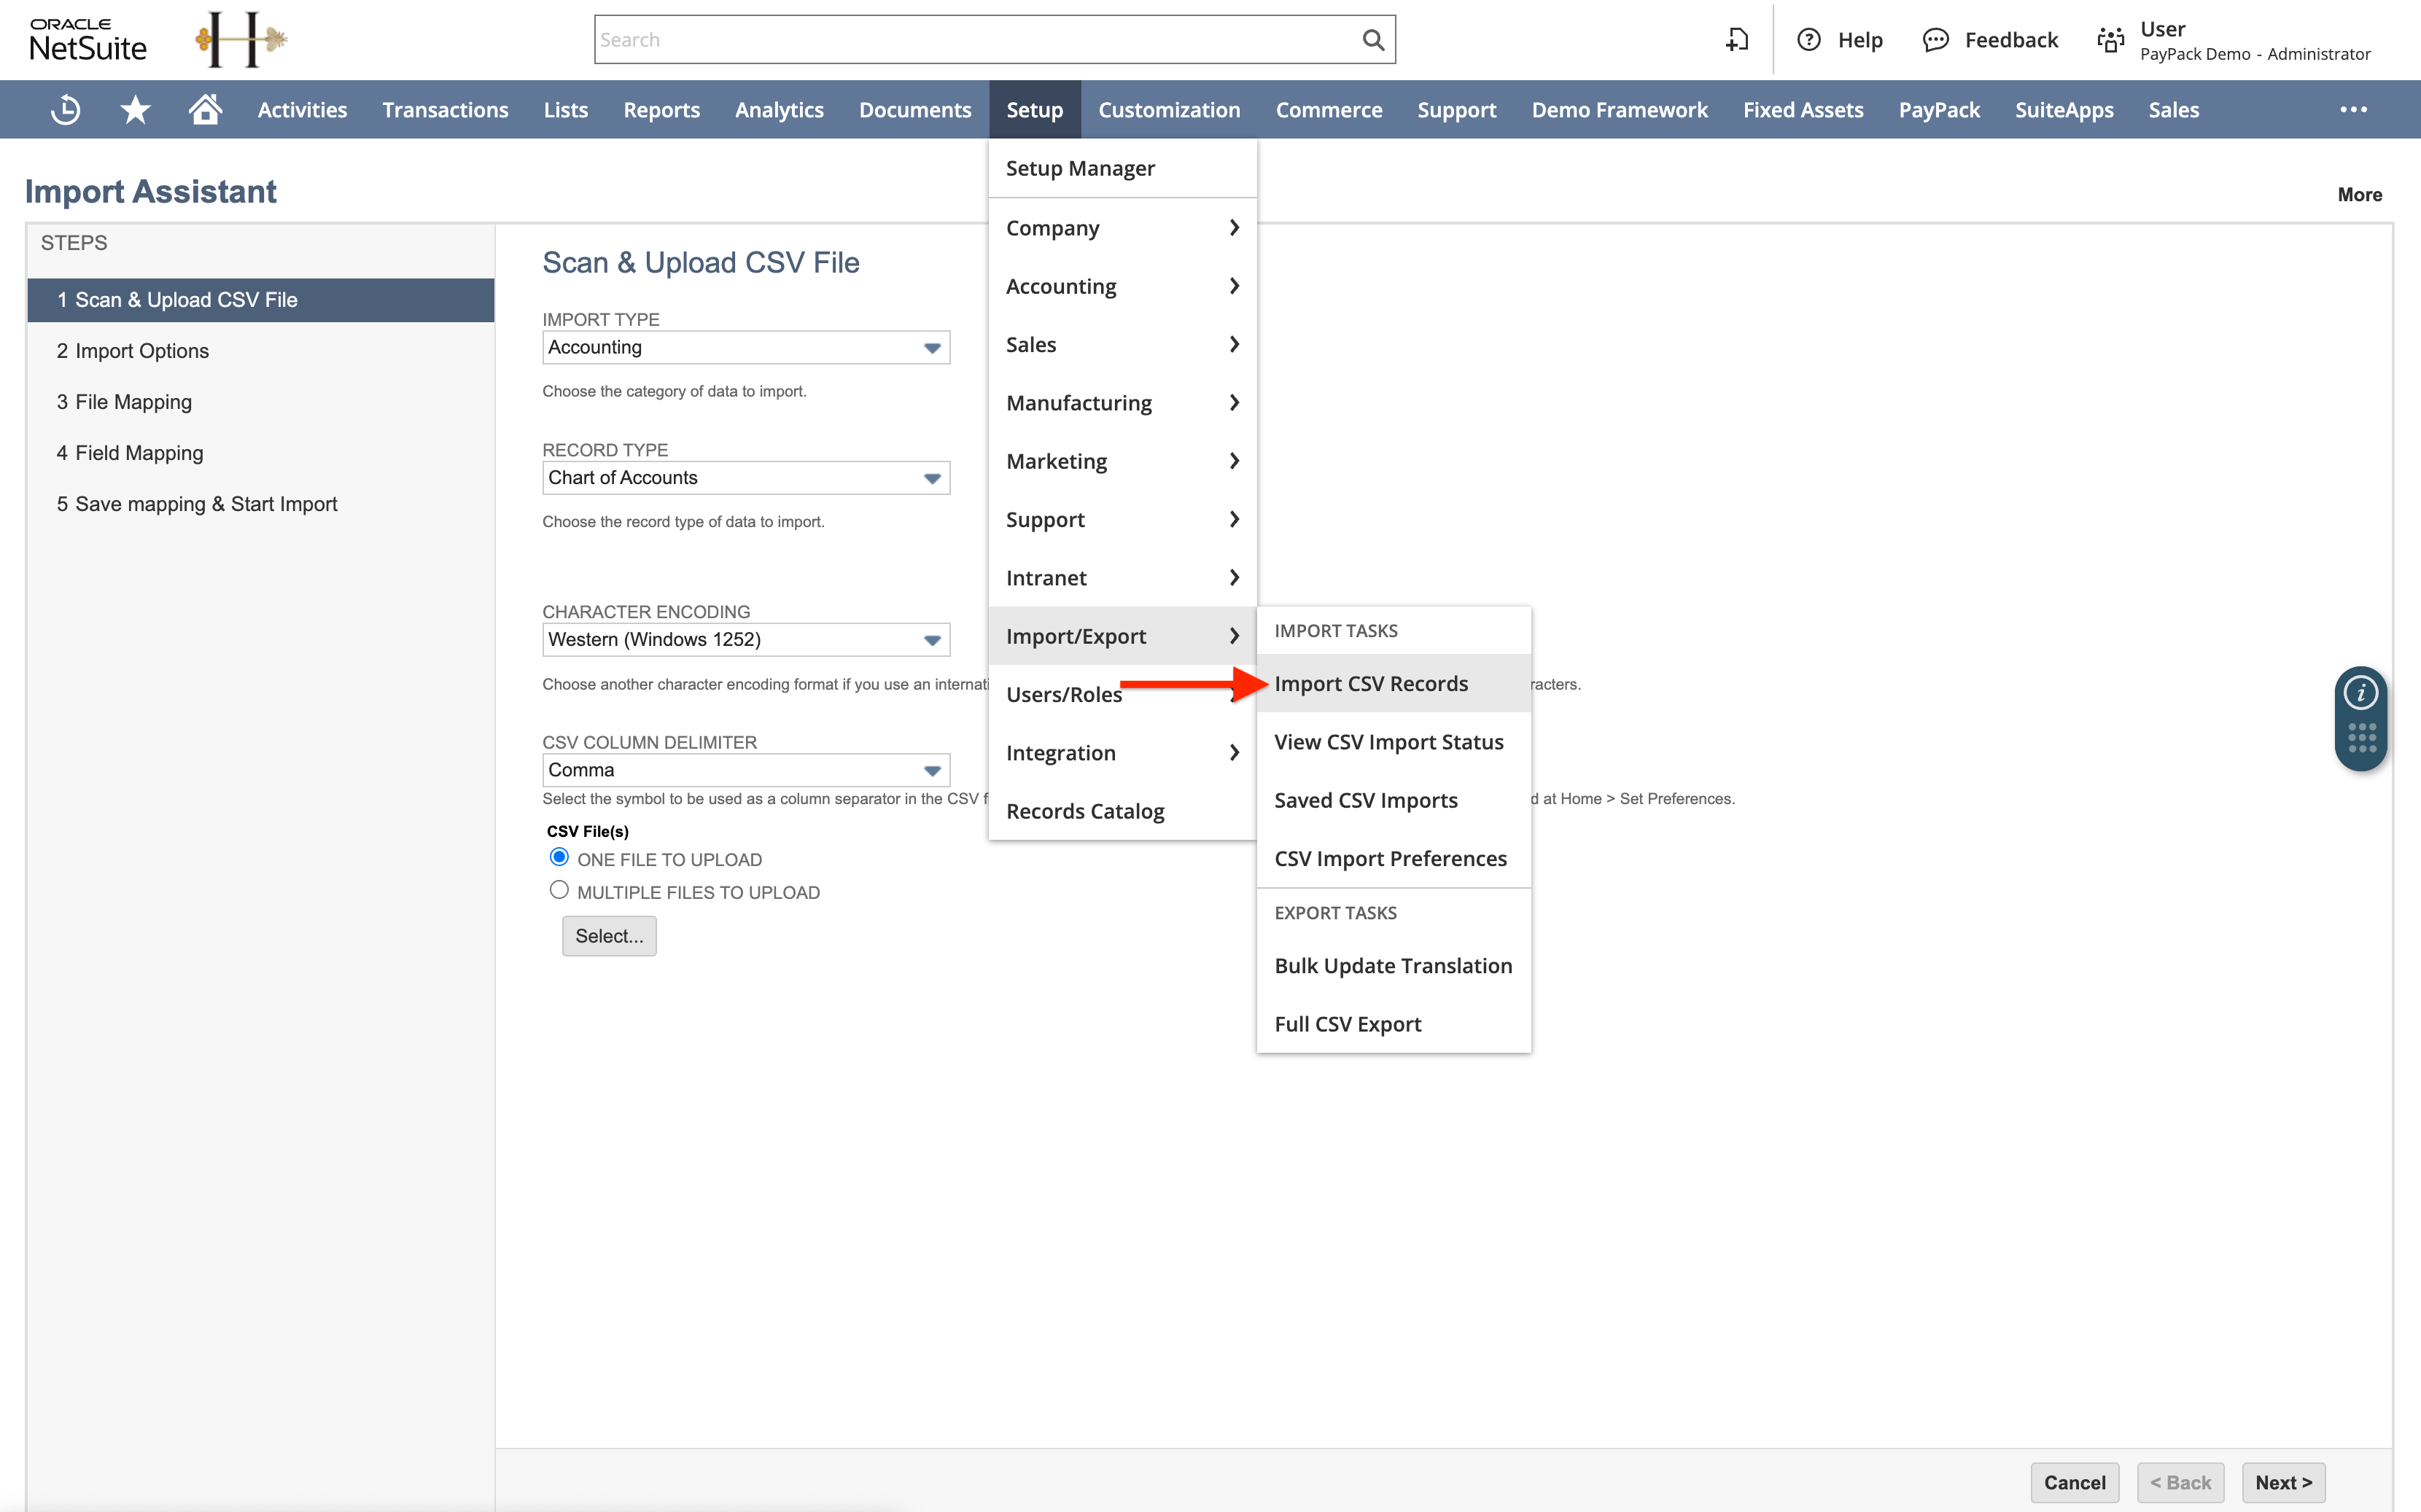Open overflow navigation via the ellipsis icon

pyautogui.click(x=2354, y=109)
